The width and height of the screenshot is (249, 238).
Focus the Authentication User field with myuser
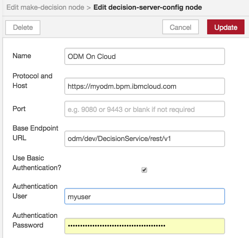coord(145,196)
